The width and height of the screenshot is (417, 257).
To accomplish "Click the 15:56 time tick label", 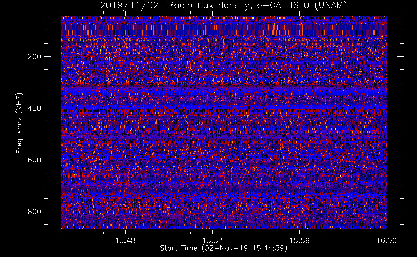I will pos(299,241).
